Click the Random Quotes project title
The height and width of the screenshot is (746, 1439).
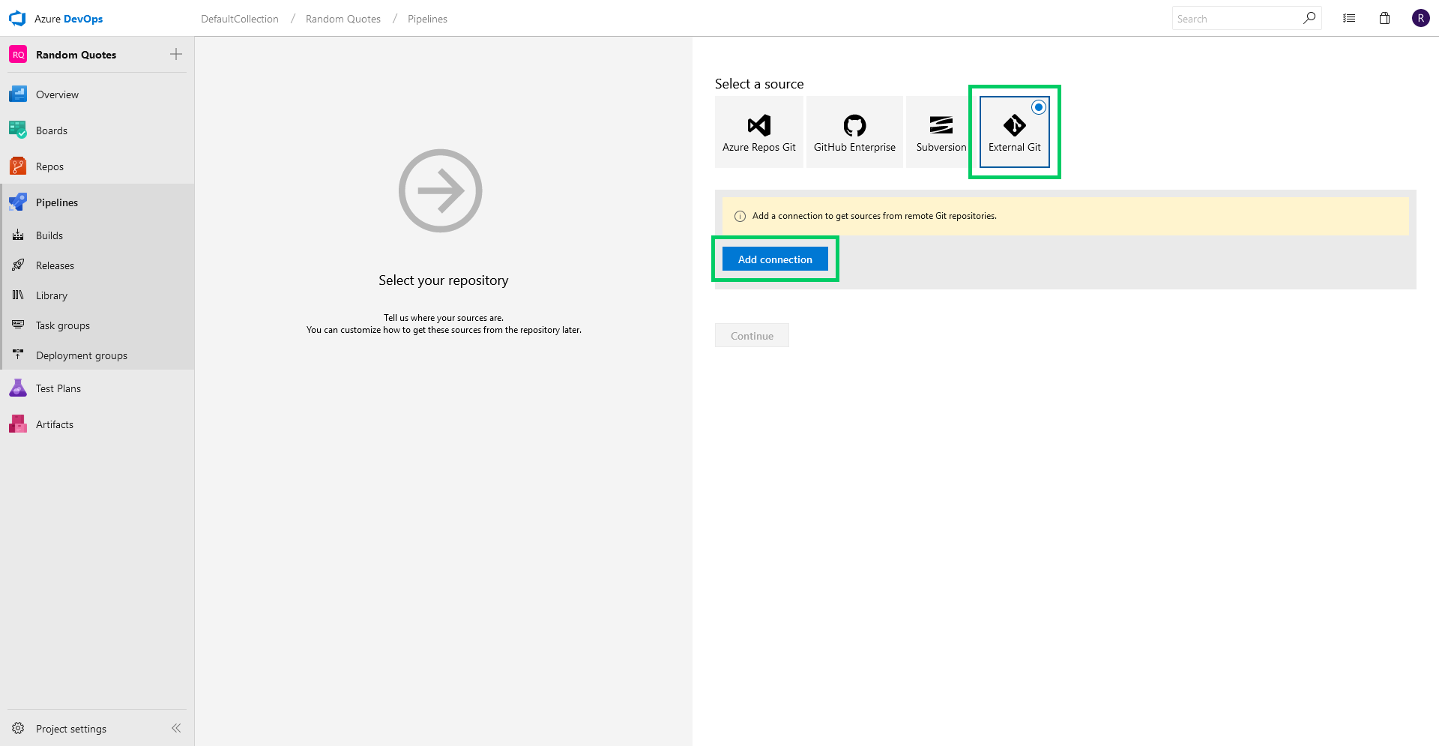pos(76,55)
